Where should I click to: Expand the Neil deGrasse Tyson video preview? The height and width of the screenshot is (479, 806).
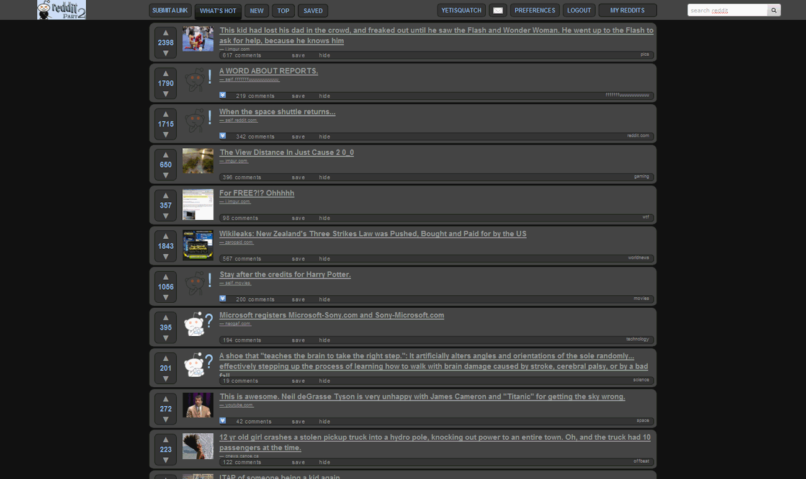tap(223, 421)
